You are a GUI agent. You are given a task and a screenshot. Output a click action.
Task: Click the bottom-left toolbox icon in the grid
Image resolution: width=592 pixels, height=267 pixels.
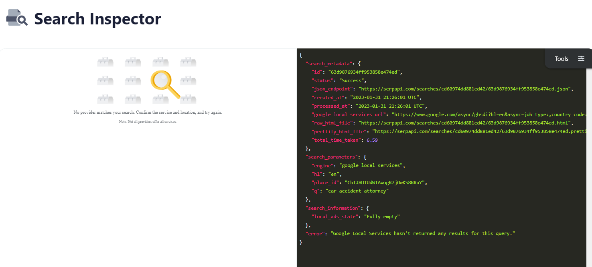[x=105, y=99]
